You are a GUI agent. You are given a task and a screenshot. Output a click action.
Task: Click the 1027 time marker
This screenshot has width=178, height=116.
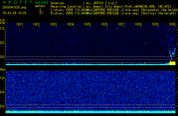[121, 24]
